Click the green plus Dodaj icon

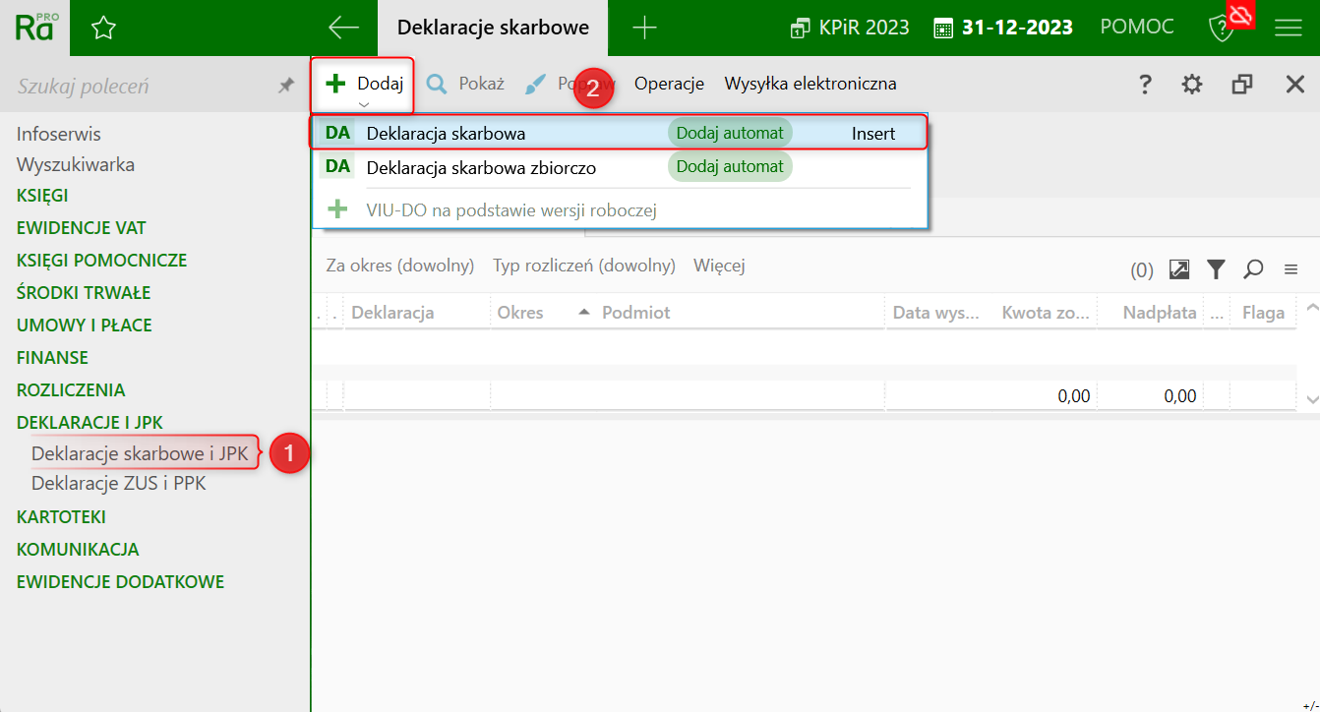click(336, 84)
